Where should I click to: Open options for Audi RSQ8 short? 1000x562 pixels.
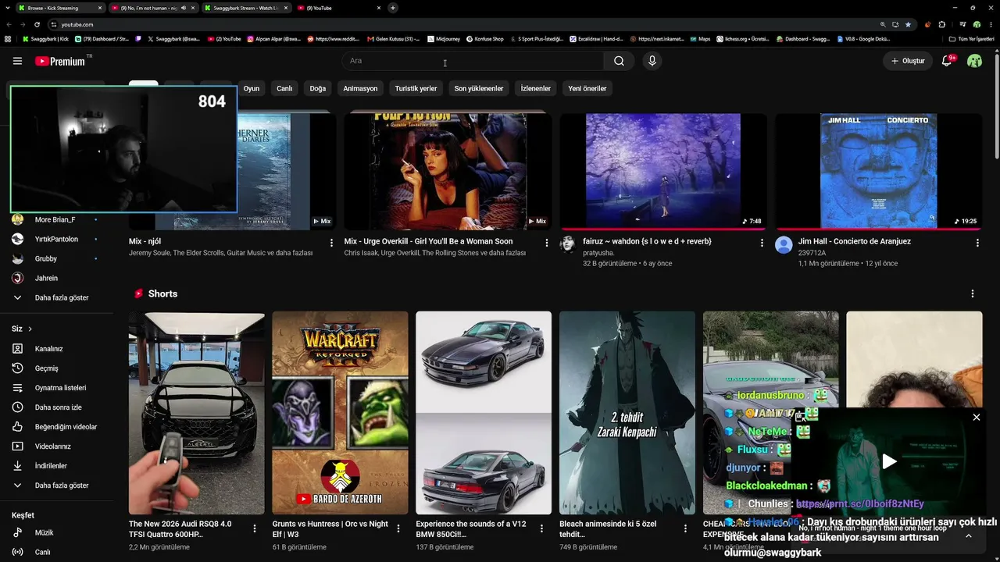coord(255,528)
